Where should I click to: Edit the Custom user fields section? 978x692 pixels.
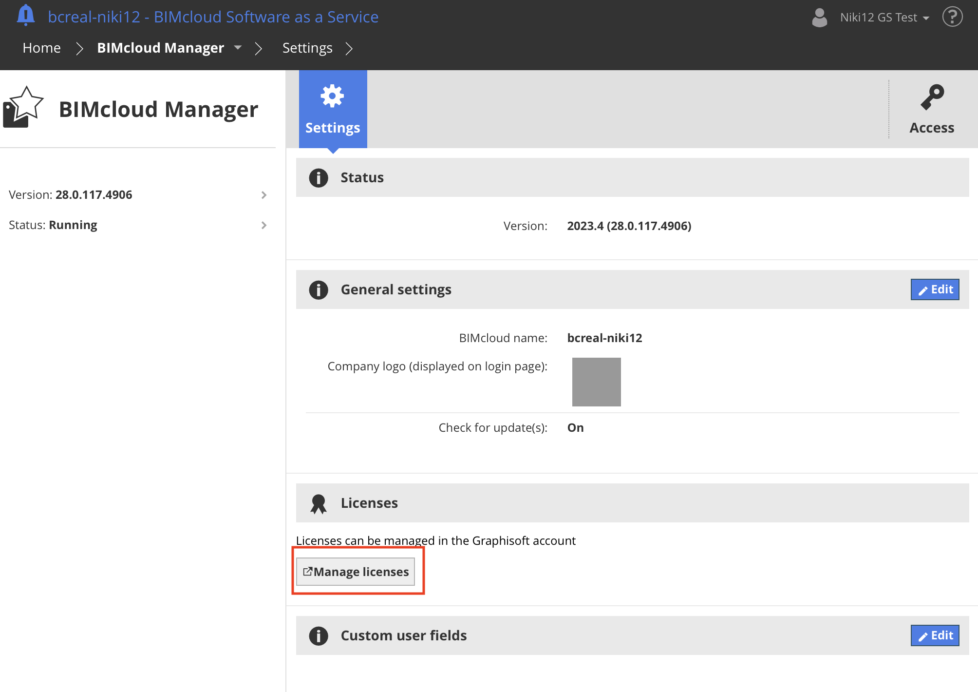click(x=935, y=635)
